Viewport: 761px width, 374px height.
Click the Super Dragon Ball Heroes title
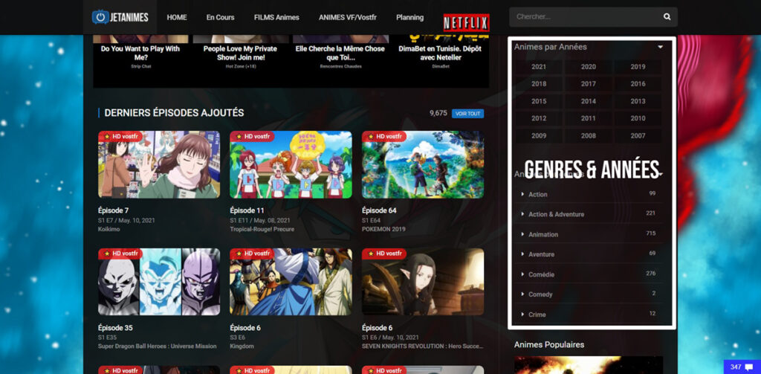click(x=158, y=346)
